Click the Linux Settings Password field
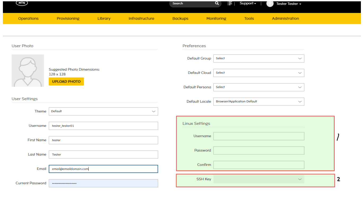363x200 pixels. (x=259, y=151)
